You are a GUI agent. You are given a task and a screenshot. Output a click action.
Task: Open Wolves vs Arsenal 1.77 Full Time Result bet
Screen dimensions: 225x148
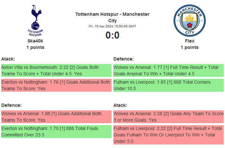coord(168,70)
